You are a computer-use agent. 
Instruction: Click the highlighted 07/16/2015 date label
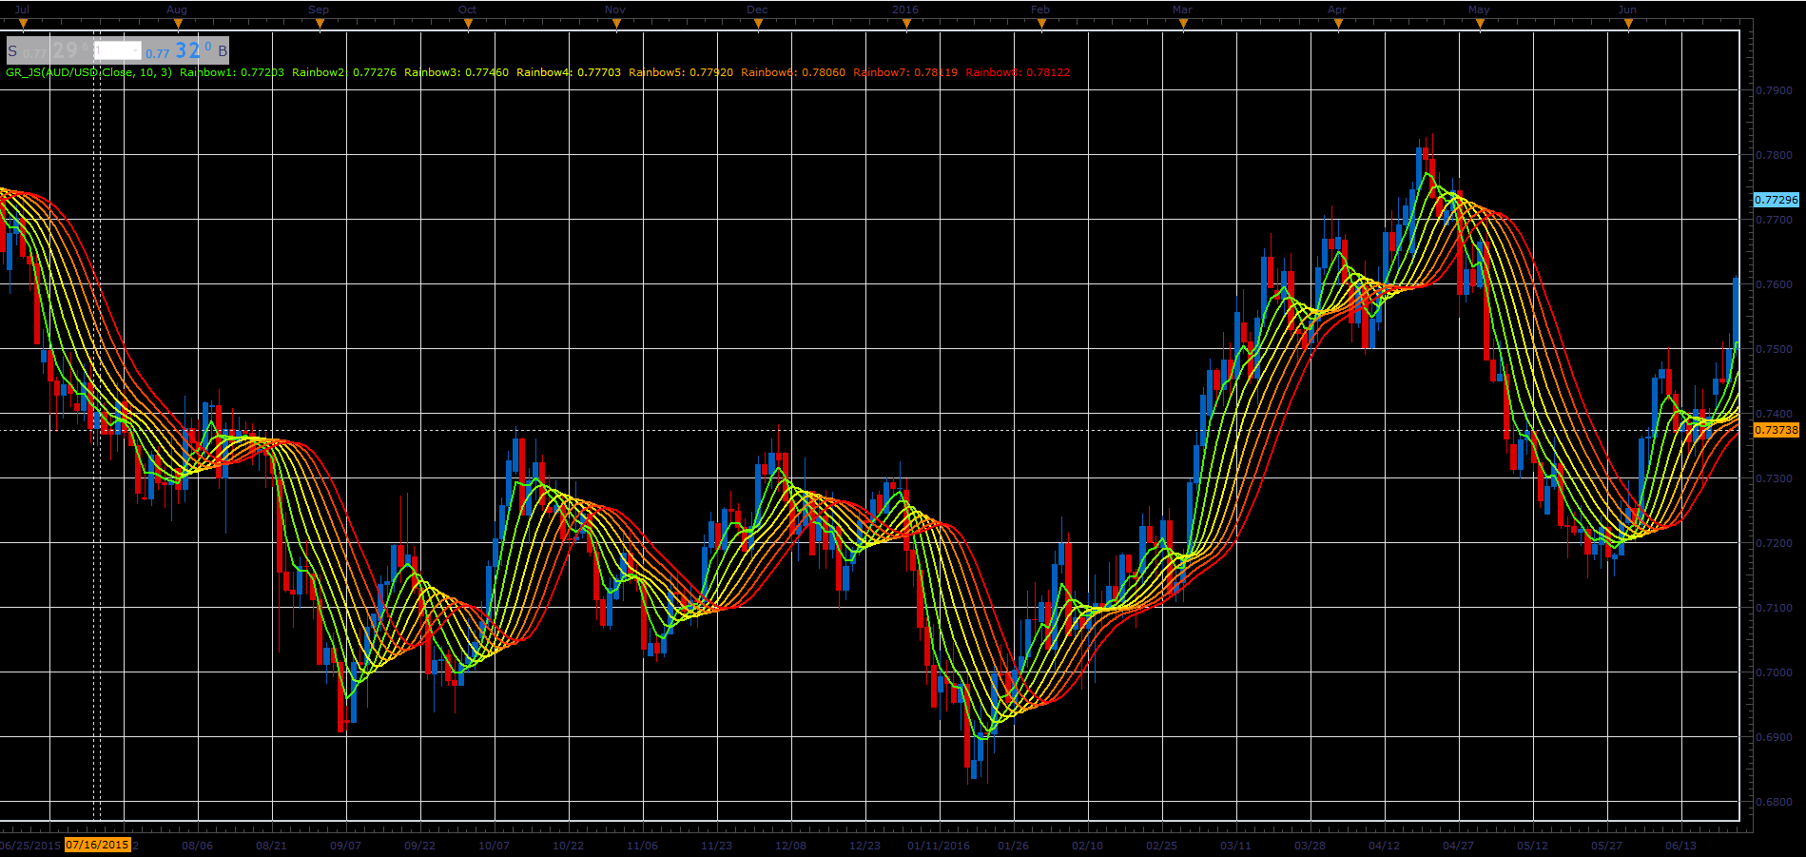click(98, 845)
